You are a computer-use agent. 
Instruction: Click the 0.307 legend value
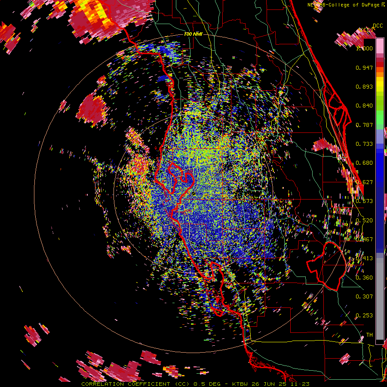[364, 297]
